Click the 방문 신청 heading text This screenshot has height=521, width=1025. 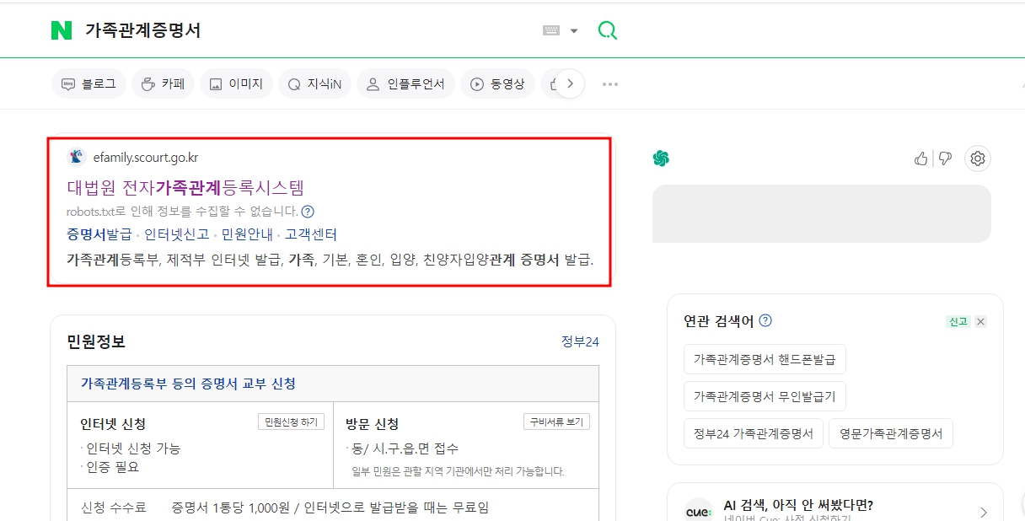click(x=372, y=424)
